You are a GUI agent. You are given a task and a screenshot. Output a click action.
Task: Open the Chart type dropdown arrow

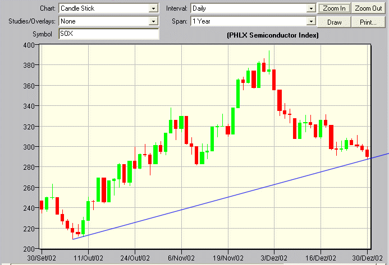pos(154,8)
